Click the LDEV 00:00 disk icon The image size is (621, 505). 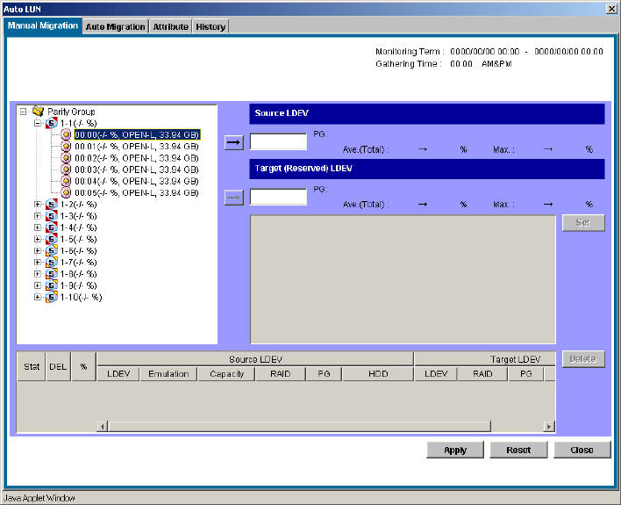(66, 135)
